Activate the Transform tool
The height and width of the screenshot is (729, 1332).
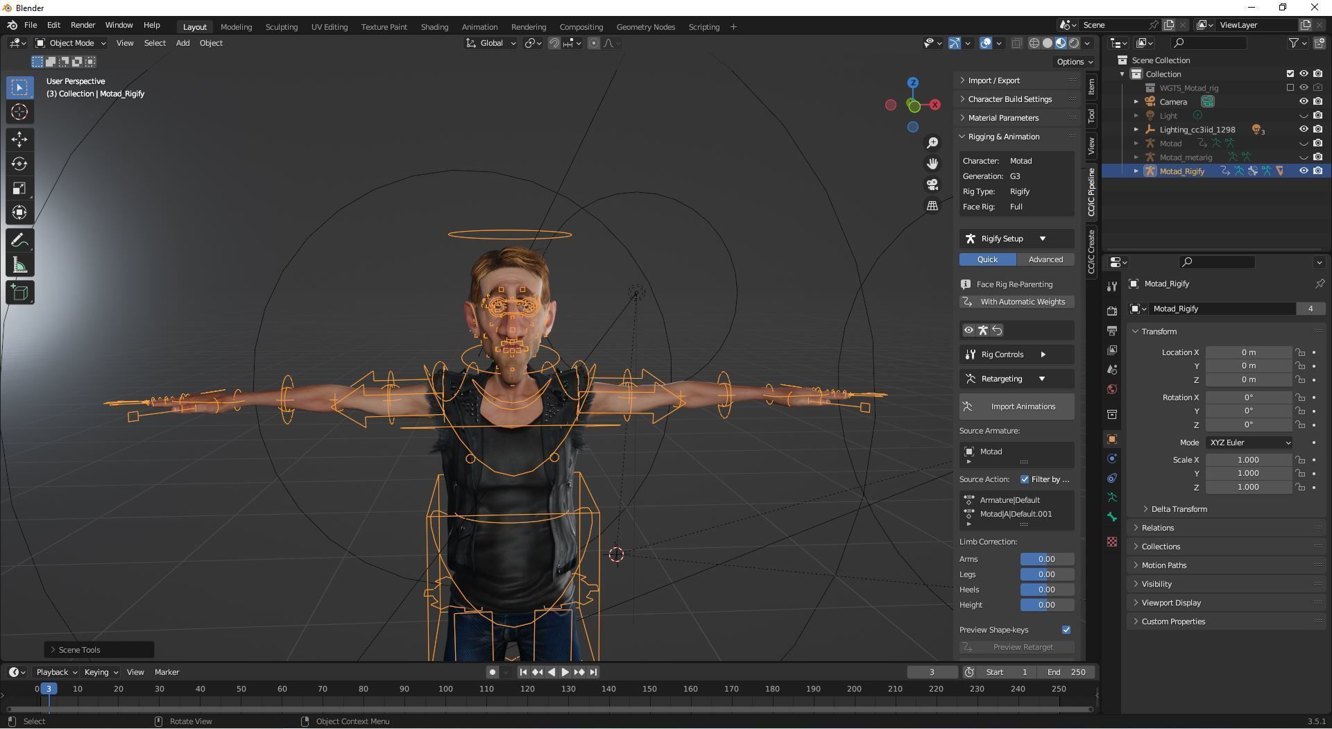point(19,212)
